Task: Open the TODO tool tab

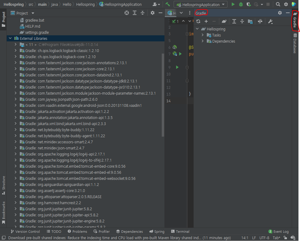Action: tap(54, 232)
